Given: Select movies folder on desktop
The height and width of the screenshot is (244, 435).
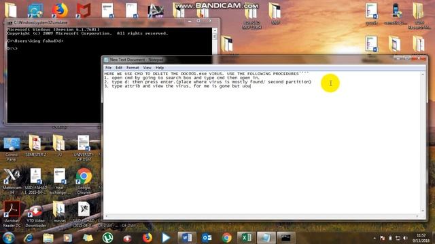Looking at the screenshot, I should [x=59, y=212].
